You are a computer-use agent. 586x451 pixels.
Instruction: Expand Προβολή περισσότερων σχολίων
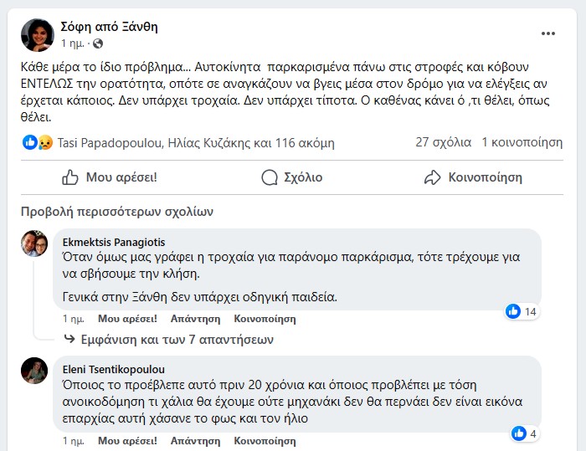[117, 212]
